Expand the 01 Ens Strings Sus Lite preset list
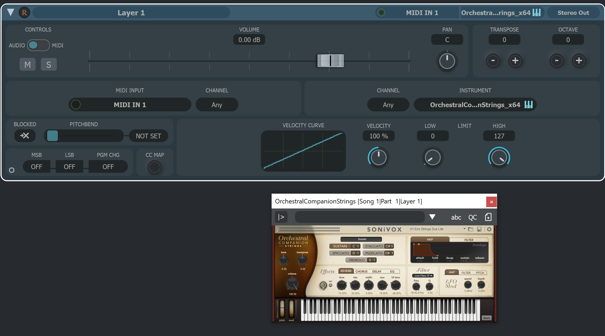The height and width of the screenshot is (336, 605). pyautogui.click(x=464, y=229)
